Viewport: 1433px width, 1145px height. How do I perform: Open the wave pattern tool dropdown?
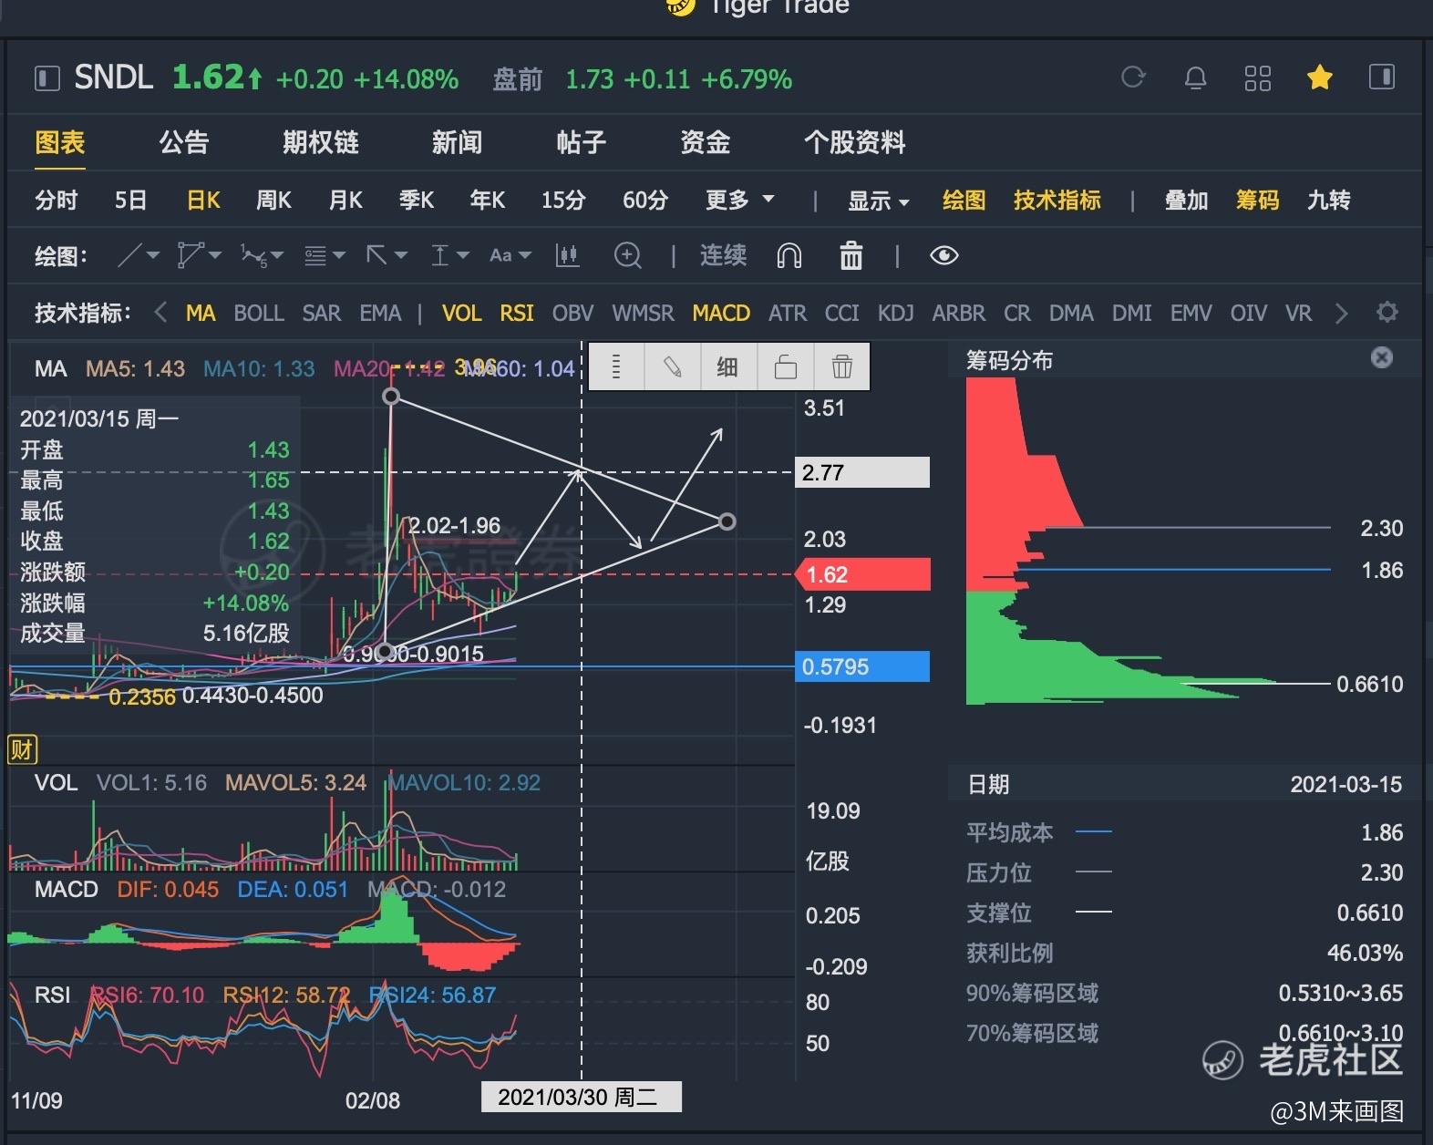click(x=262, y=255)
